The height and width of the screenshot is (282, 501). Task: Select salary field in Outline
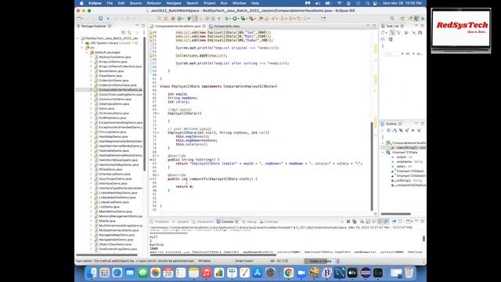click(x=402, y=167)
